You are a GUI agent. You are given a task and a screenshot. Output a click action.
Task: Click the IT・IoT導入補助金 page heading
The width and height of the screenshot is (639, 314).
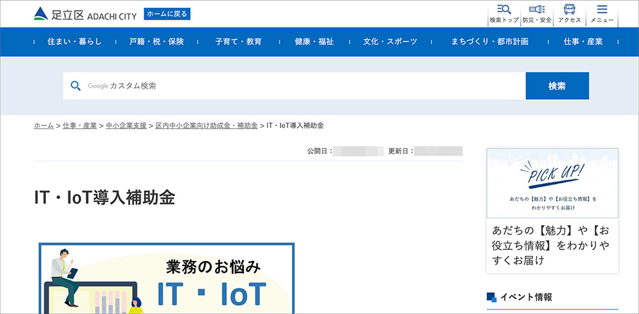105,198
